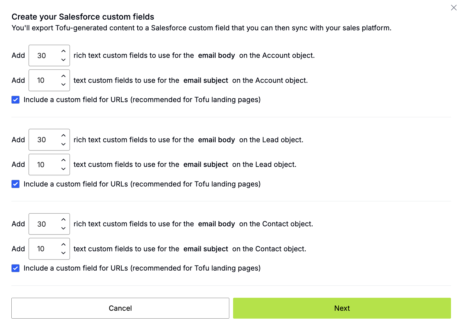This screenshot has width=463, height=330.
Task: Decrement the Account email body field count
Action: point(63,60)
